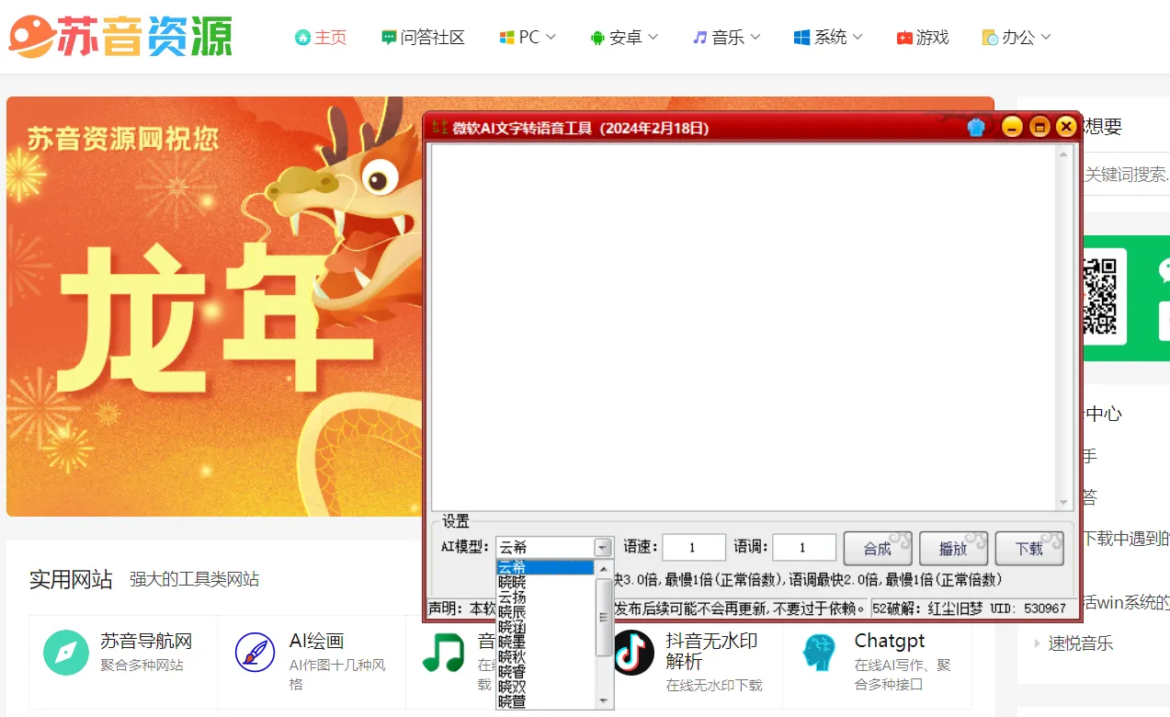This screenshot has height=717, width=1170.
Task: Open 苏音导航网 via the compass icon
Action: pyautogui.click(x=65, y=653)
